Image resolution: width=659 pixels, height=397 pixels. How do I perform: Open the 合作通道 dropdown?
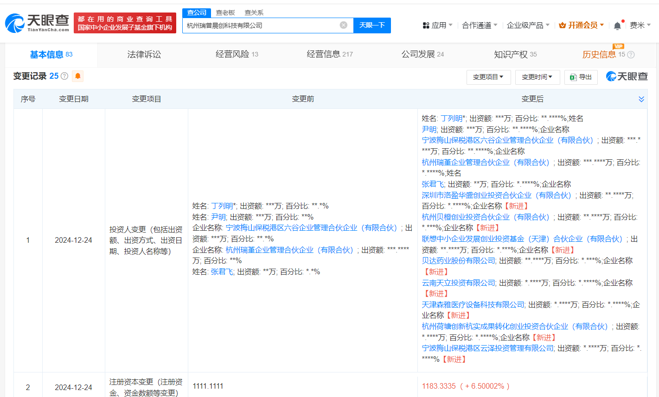[480, 25]
